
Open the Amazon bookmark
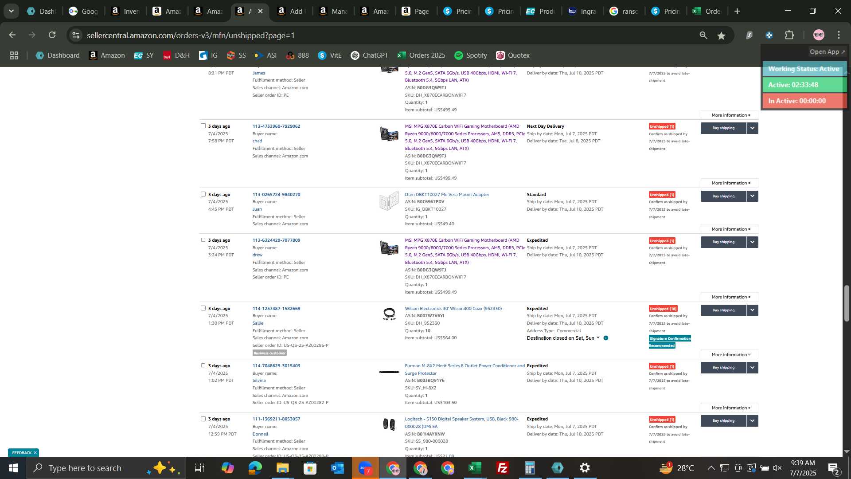pyautogui.click(x=107, y=55)
